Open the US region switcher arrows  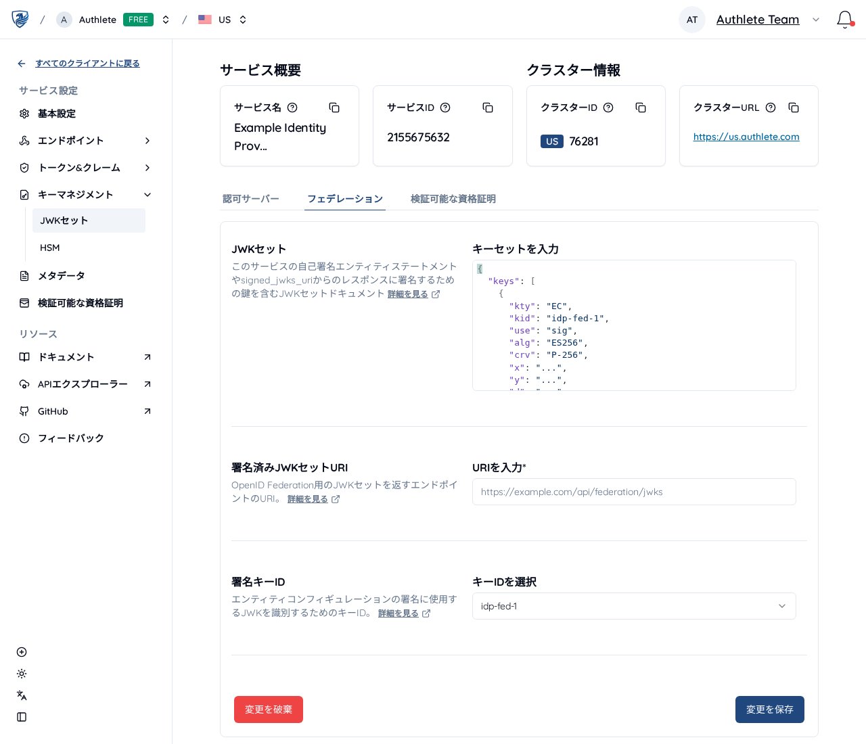click(x=243, y=20)
